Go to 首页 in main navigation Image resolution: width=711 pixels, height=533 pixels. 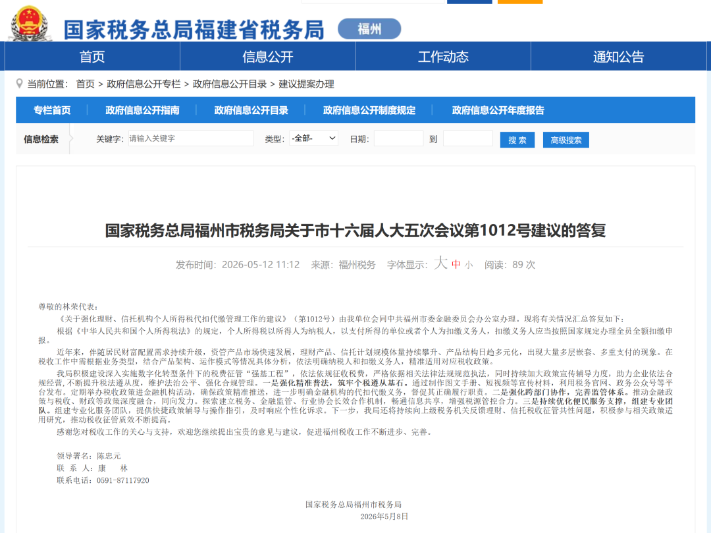pyautogui.click(x=92, y=56)
